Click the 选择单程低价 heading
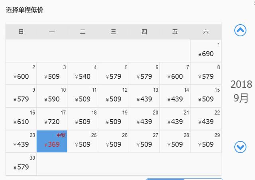Viewport: 255px width, 180px height. coord(25,10)
